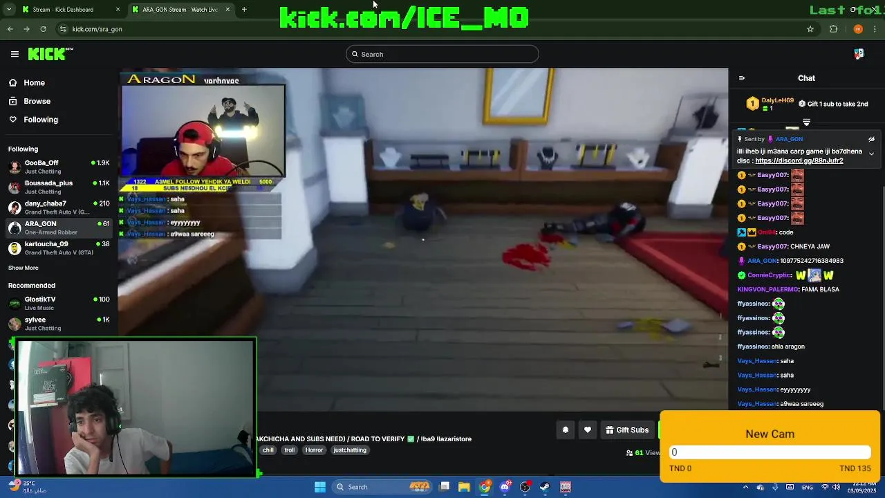Open GooBa_Off channel from Following
Image resolution: width=885 pixels, height=498 pixels.
click(59, 167)
